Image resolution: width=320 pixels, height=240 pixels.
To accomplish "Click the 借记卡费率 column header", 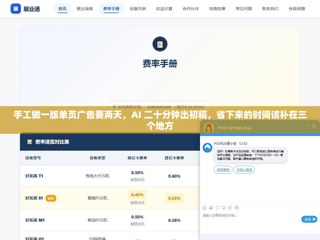I will pyautogui.click(x=137, y=158).
